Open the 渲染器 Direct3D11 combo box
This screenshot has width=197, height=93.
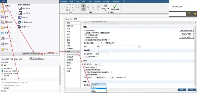click(x=98, y=85)
